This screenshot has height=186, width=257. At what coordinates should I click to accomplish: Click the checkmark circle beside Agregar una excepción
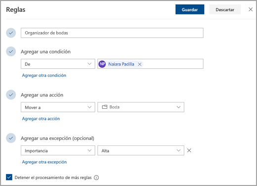pyautogui.click(x=11, y=138)
